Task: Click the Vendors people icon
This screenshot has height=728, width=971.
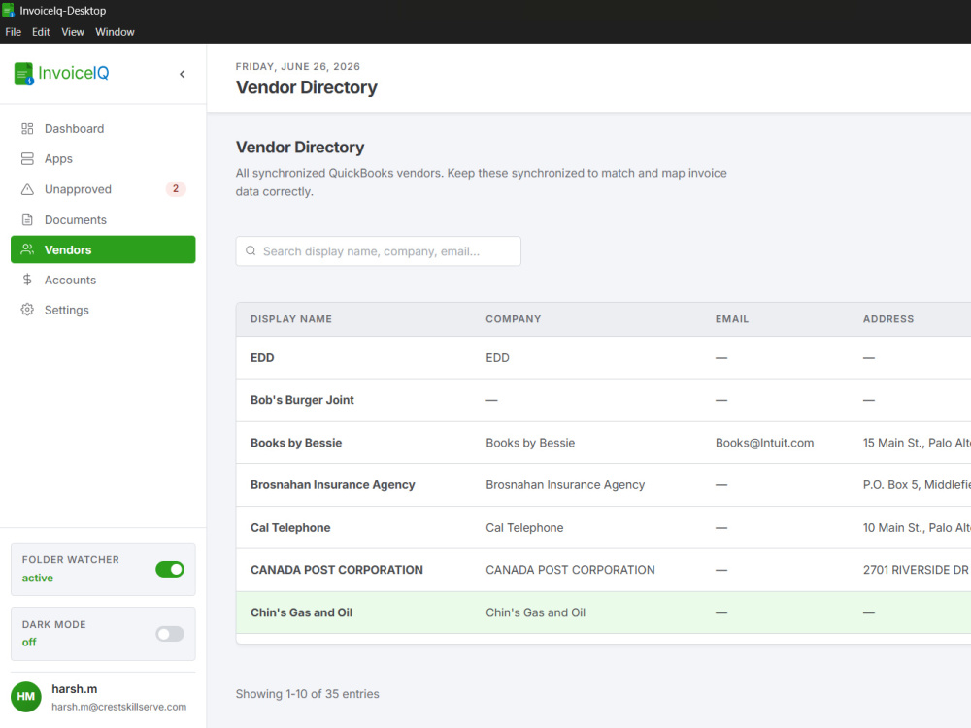Action: [x=27, y=249]
